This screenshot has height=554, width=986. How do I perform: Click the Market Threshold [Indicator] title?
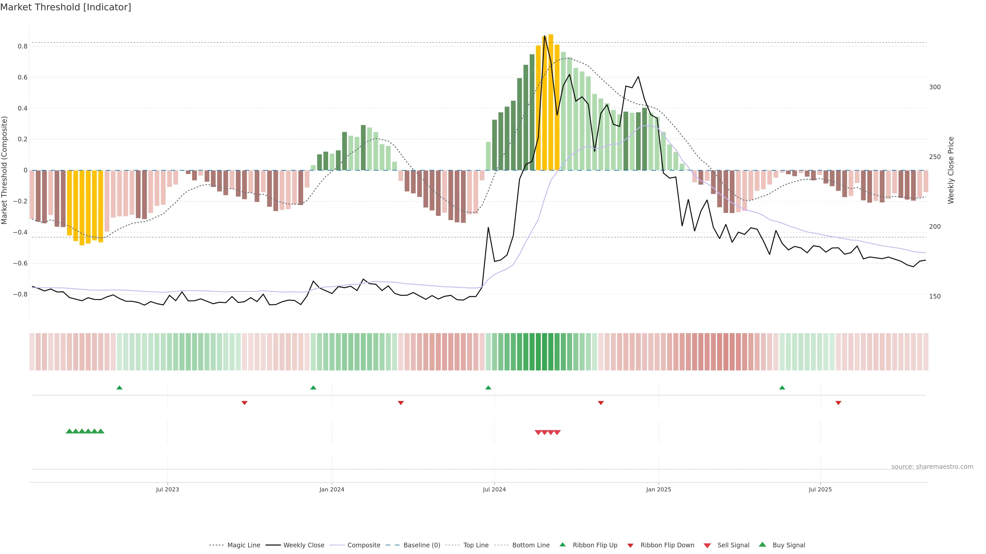coord(65,7)
